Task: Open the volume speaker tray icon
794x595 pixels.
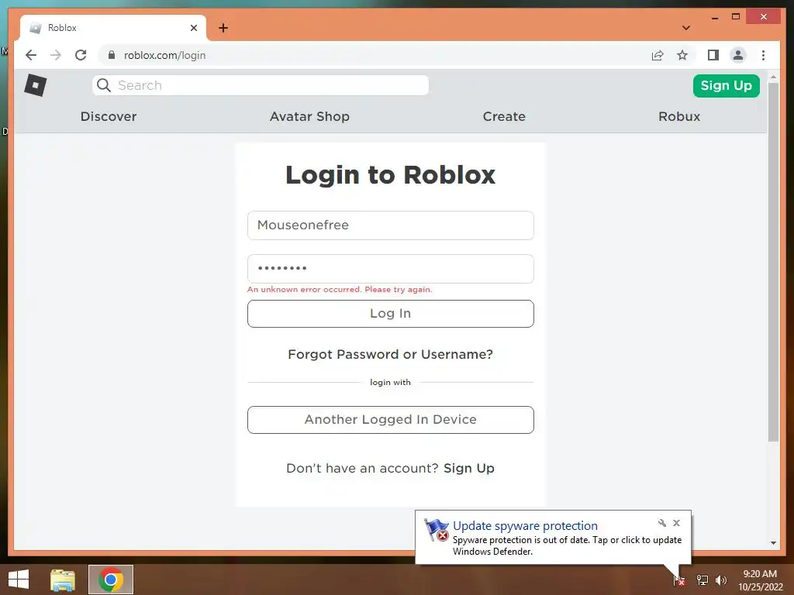Action: coord(721,580)
